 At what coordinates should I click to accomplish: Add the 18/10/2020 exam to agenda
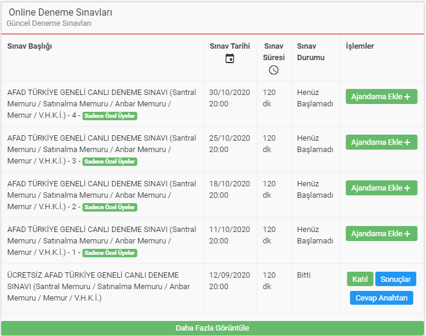point(381,188)
